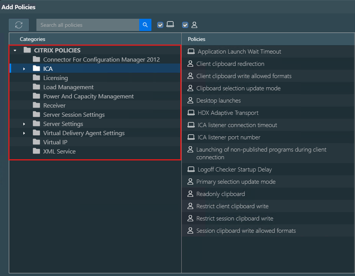This screenshot has width=355, height=276.
Task: Expand the ICA category arrow
Action: [24, 69]
